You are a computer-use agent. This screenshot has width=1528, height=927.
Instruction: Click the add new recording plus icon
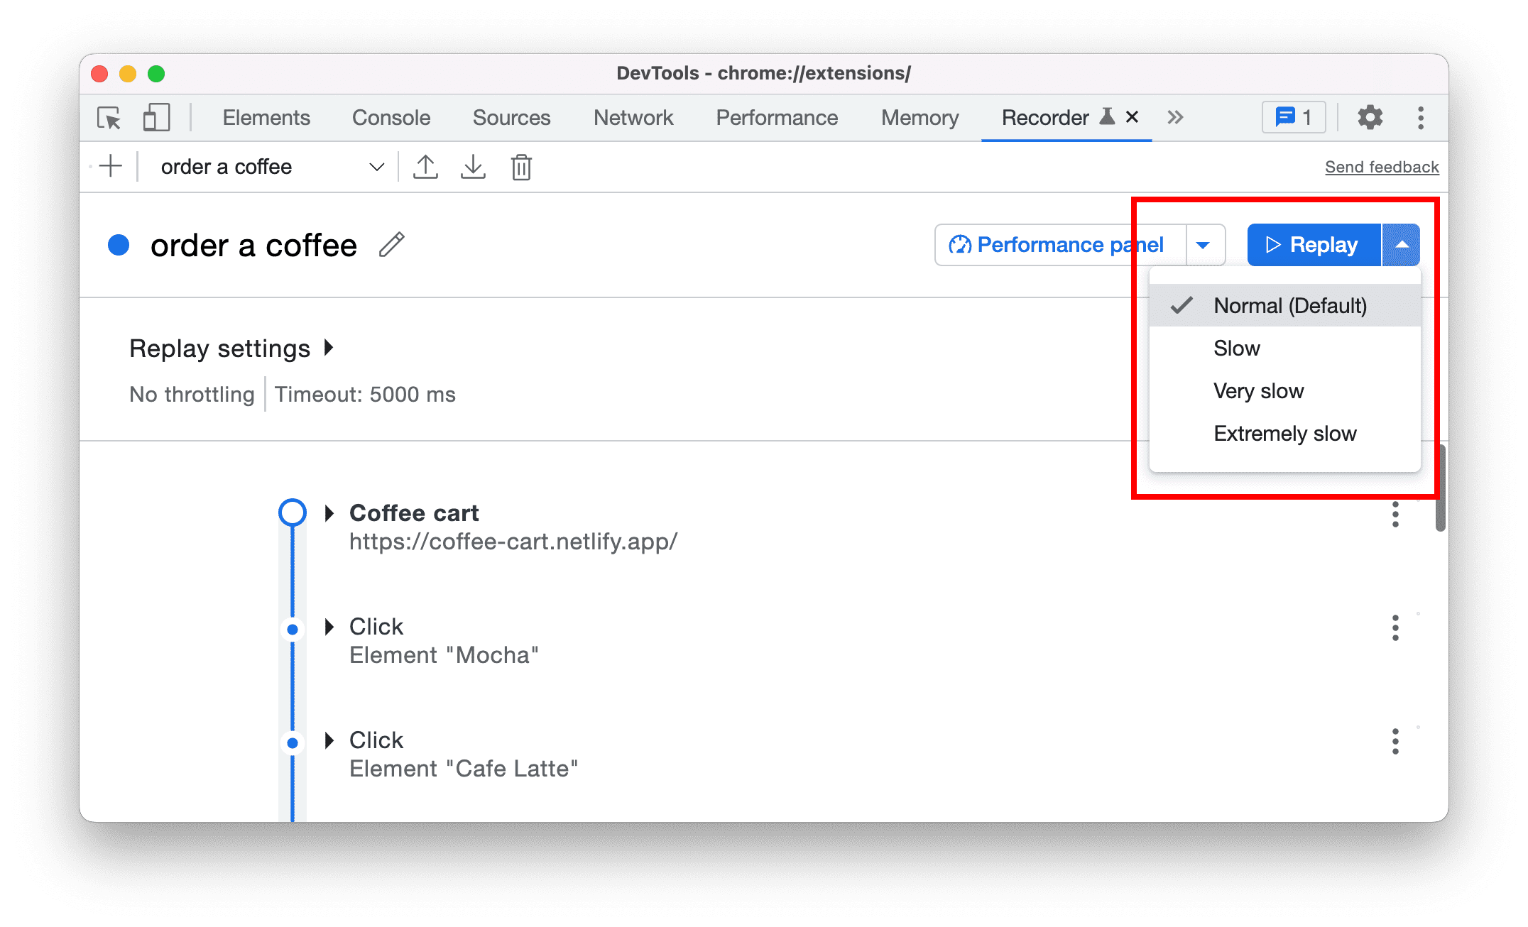[109, 167]
